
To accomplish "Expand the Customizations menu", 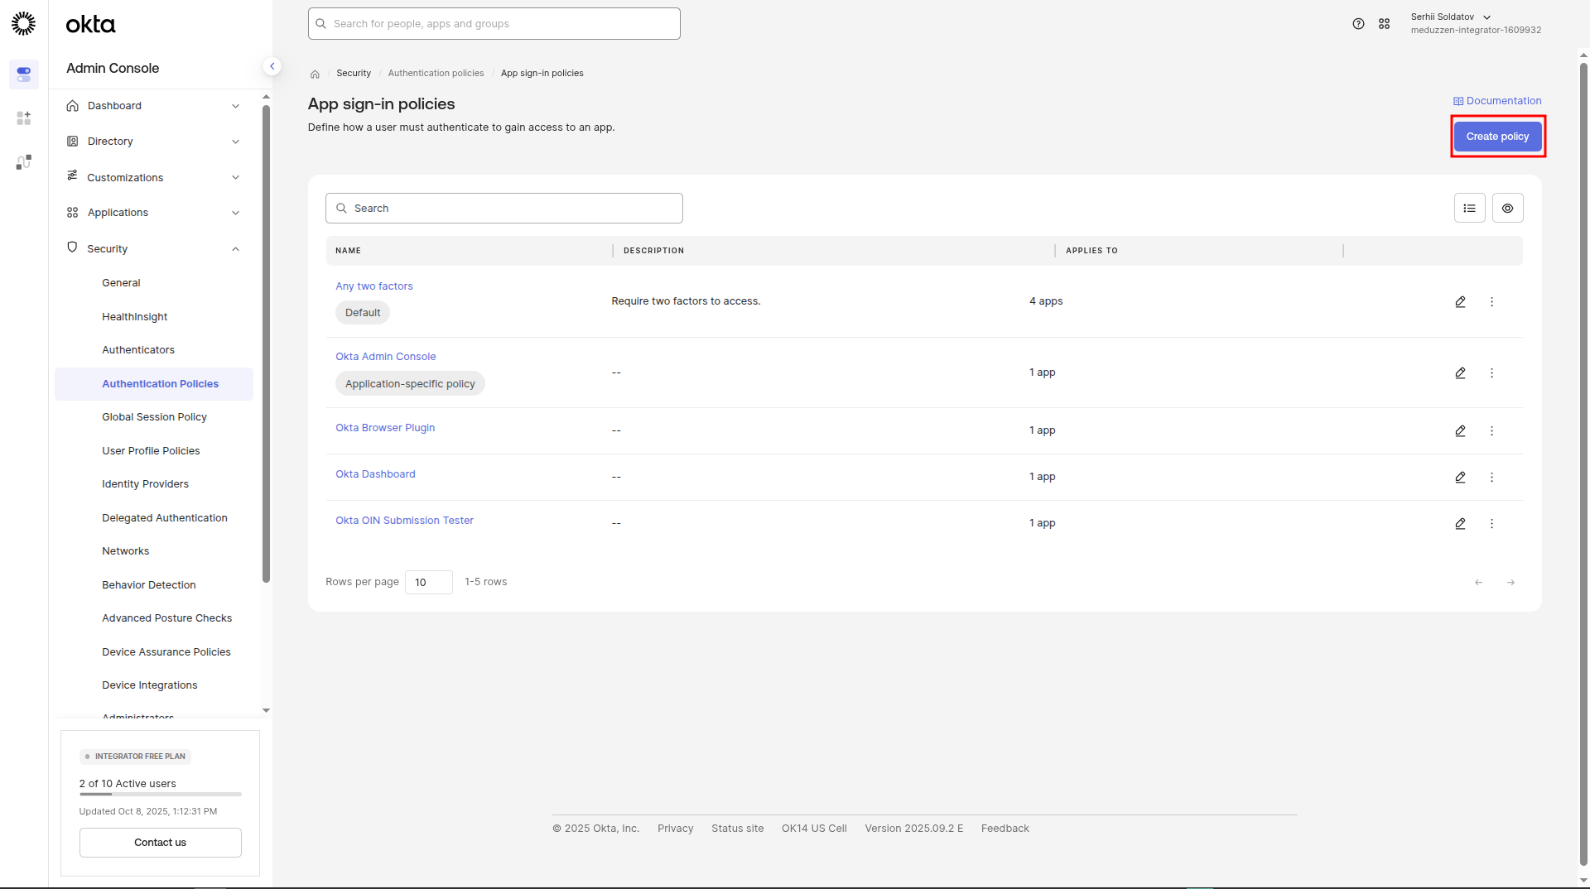I will [x=154, y=177].
